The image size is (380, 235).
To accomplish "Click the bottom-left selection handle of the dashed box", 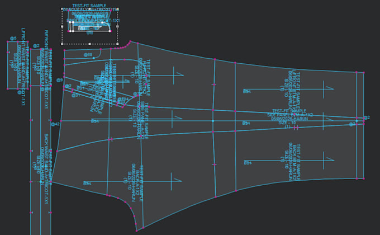I will [62, 44].
